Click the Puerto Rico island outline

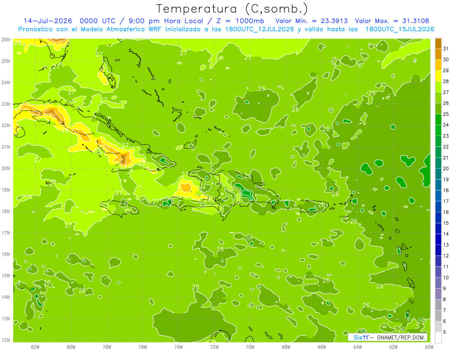pyautogui.click(x=314, y=207)
